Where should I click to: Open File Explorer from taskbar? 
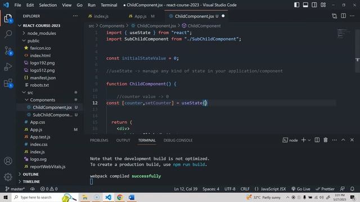coord(85,197)
